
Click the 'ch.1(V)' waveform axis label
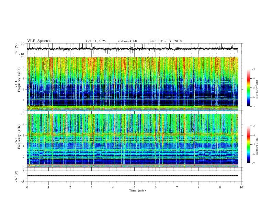point(16,49)
